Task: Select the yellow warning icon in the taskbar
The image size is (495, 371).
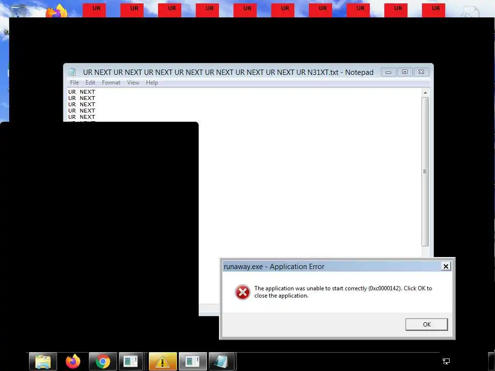Action: tap(162, 361)
